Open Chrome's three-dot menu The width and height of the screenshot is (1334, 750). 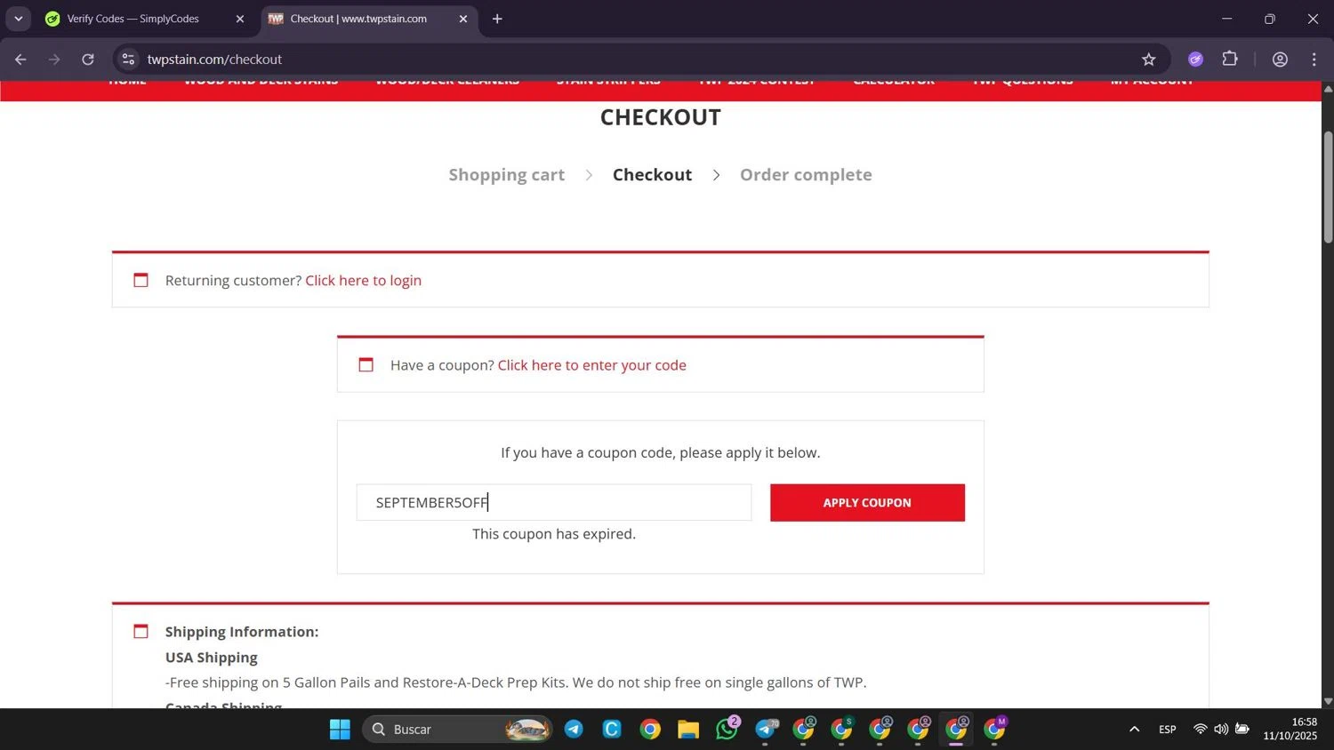(x=1314, y=60)
